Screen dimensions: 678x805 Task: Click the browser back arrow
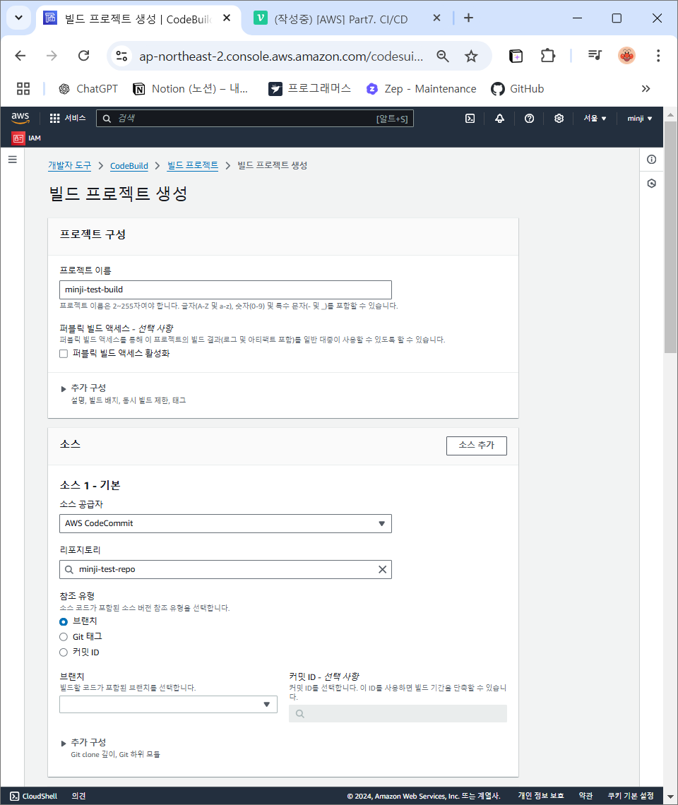coord(20,56)
